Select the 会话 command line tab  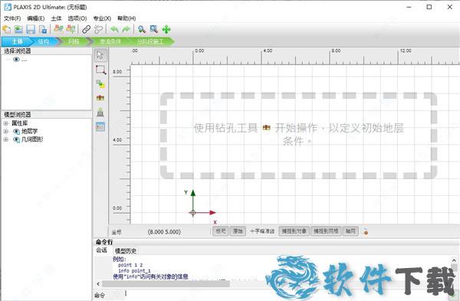click(x=102, y=250)
